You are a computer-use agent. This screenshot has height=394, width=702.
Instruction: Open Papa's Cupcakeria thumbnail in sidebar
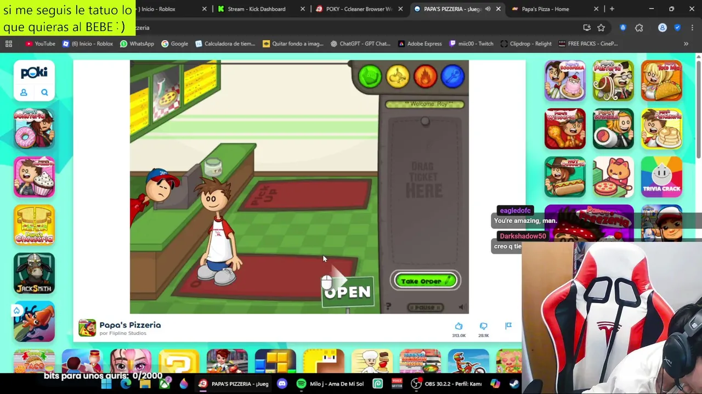(x=34, y=177)
